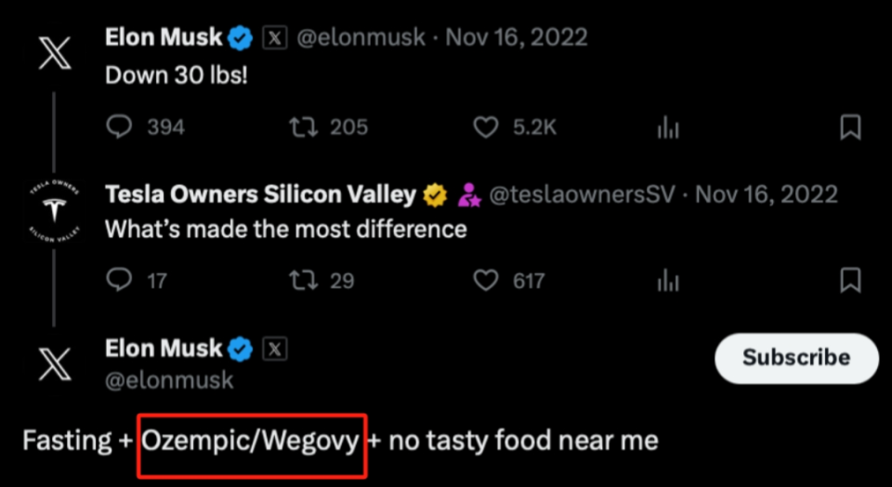Bookmark the 'Down 30 lbs!' tweet
892x487 pixels.
coord(849,127)
